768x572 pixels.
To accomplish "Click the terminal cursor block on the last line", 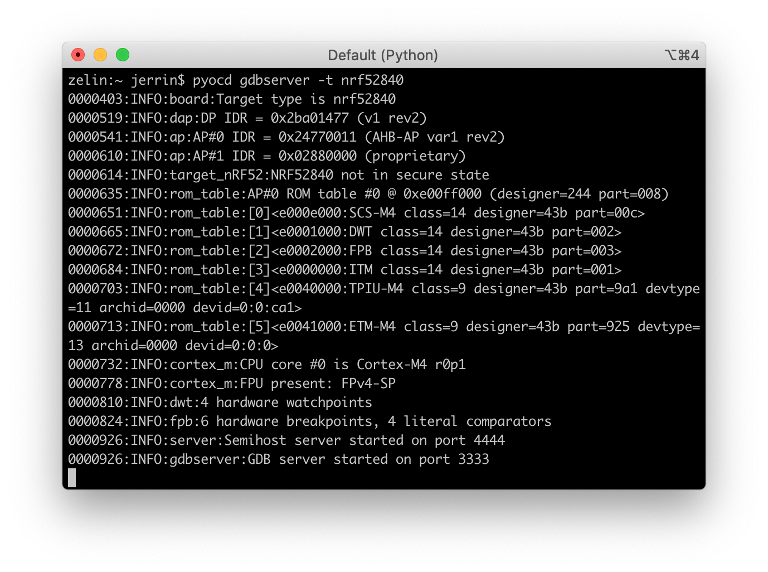I will click(x=72, y=478).
